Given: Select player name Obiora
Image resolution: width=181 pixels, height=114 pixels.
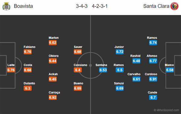Looking at the screenshot, I should pyautogui.click(x=54, y=56).
